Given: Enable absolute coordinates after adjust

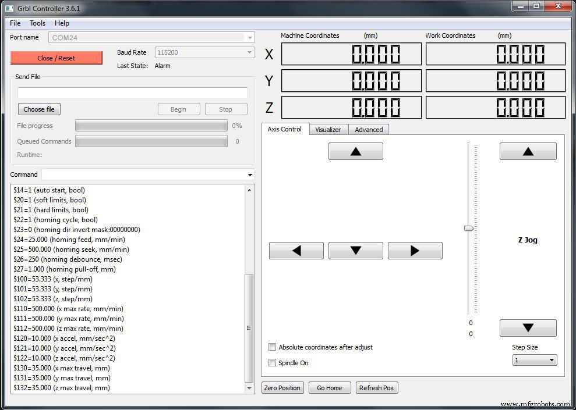Looking at the screenshot, I should click(x=272, y=347).
